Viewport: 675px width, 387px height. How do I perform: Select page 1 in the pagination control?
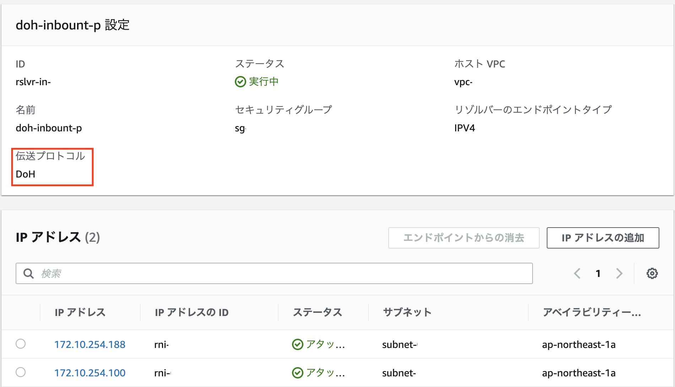click(x=598, y=273)
